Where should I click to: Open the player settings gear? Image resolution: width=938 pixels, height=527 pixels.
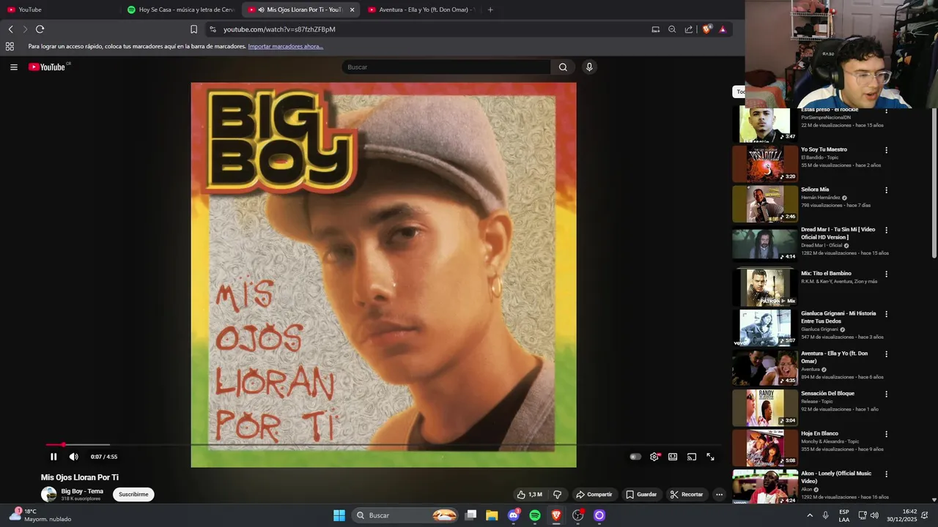(x=654, y=457)
